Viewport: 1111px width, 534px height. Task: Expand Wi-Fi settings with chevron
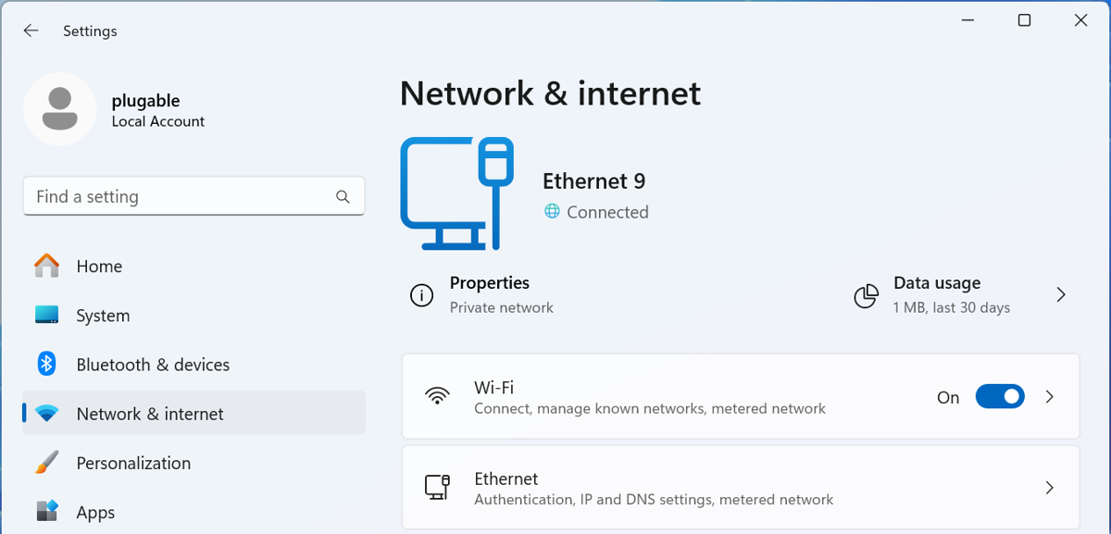coord(1049,397)
